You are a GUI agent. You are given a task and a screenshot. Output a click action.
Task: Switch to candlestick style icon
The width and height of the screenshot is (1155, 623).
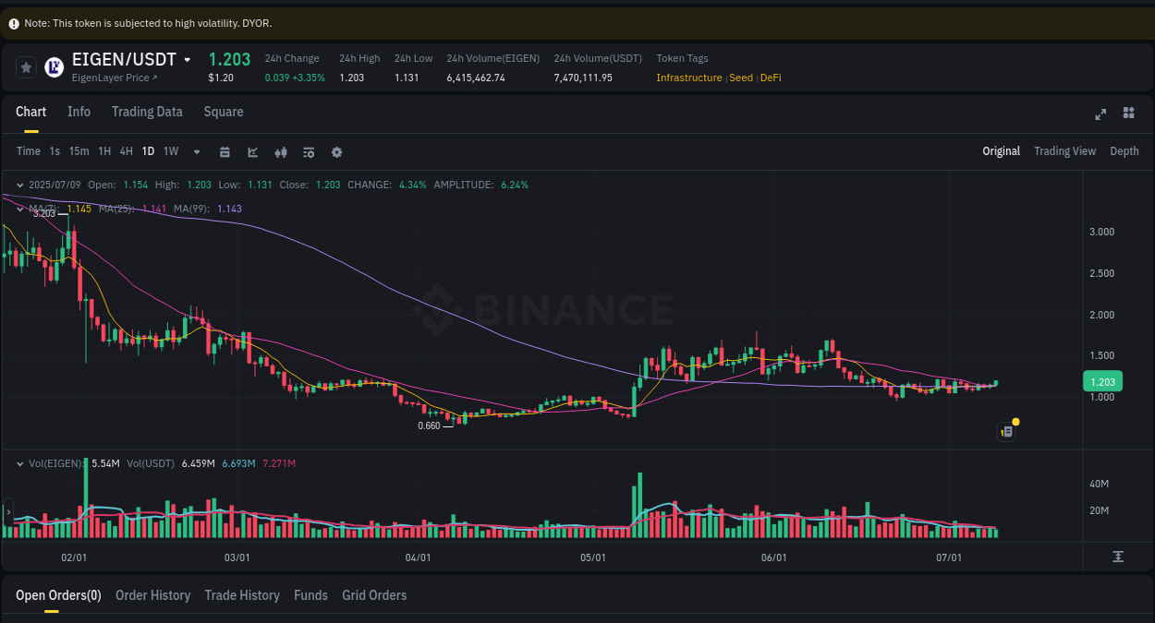pyautogui.click(x=281, y=151)
